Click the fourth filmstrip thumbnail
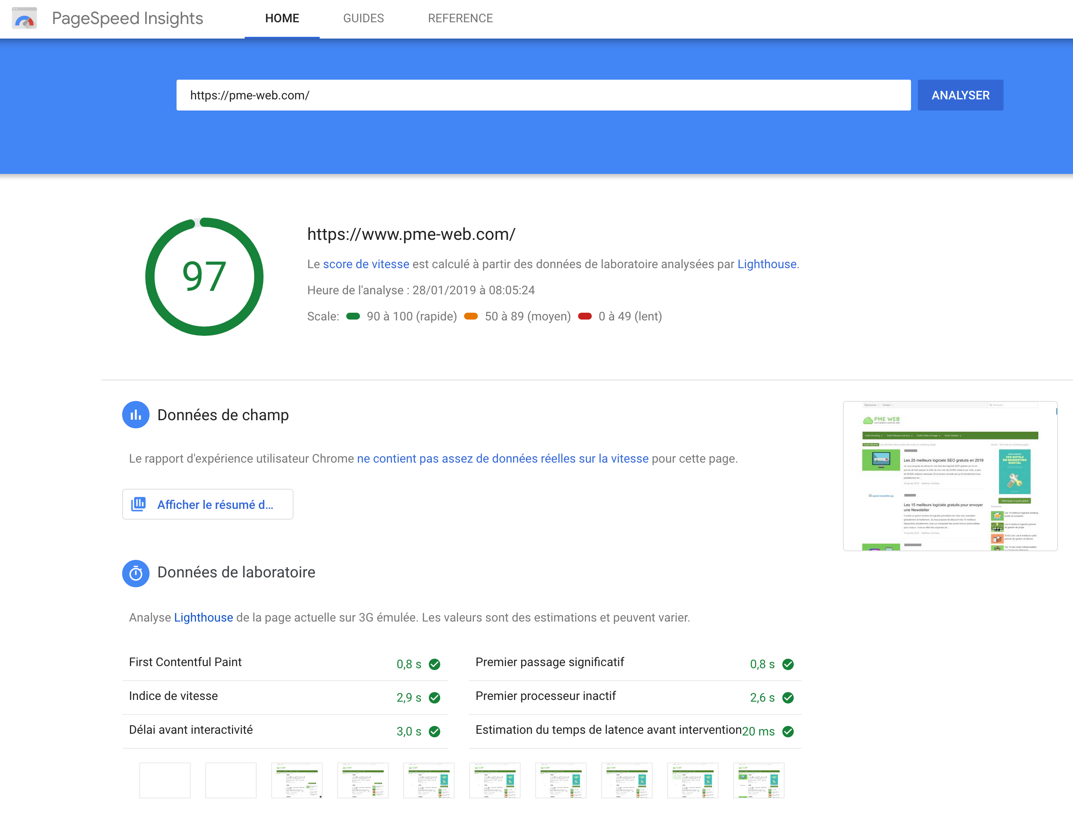1073x831 pixels. point(363,780)
